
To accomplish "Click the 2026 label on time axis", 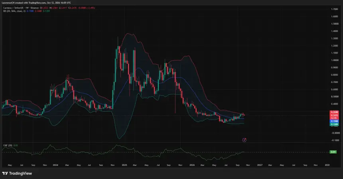I will [x=192, y=165].
